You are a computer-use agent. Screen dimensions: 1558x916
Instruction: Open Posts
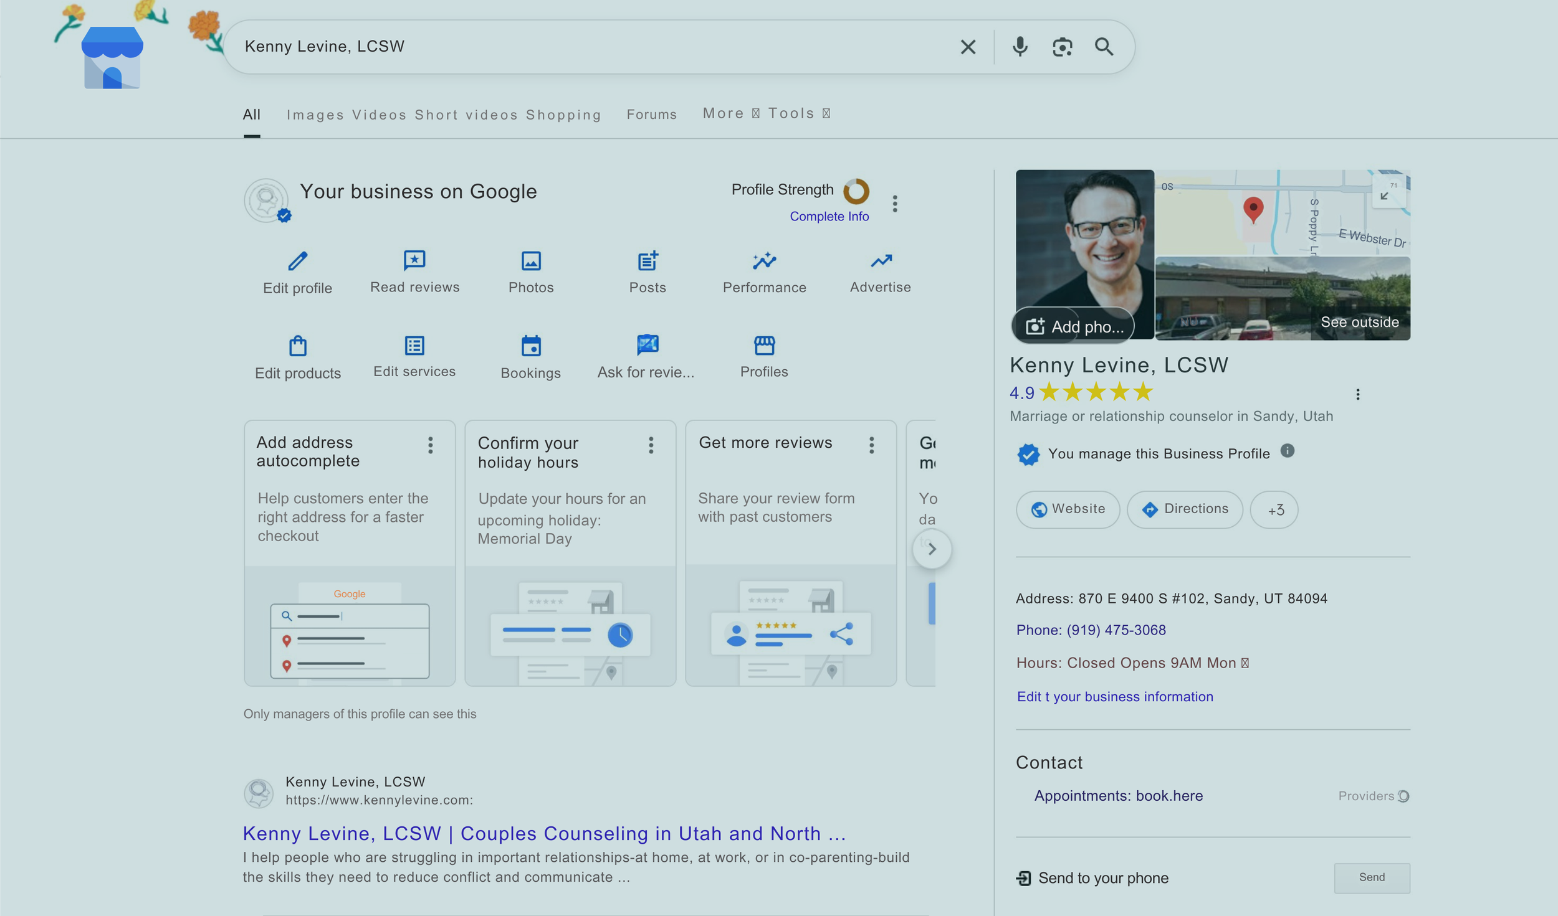pyautogui.click(x=648, y=272)
